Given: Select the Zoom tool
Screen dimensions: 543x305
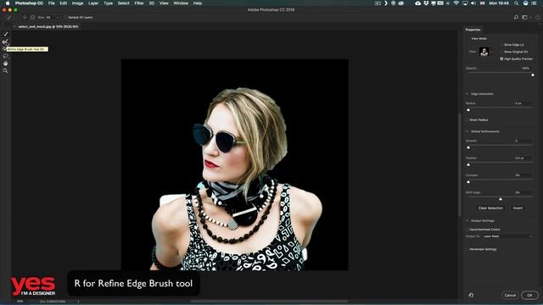Looking at the screenshot, I should point(6,70).
